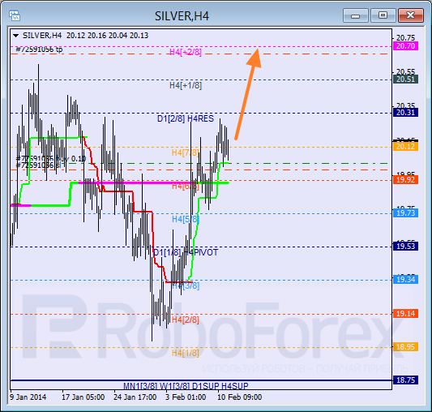Minimize the SILVER,H4 chart window
This screenshot has height=412, width=432.
pyautogui.click(x=356, y=15)
